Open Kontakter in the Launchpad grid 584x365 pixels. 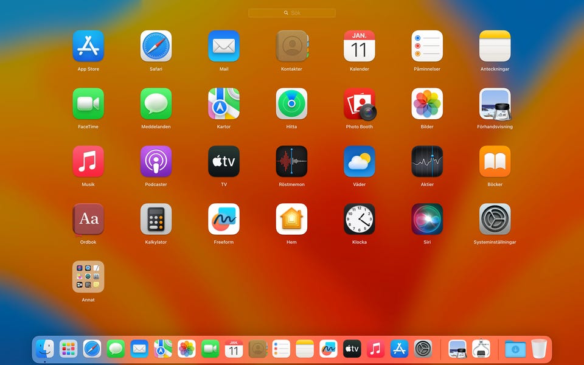291,46
